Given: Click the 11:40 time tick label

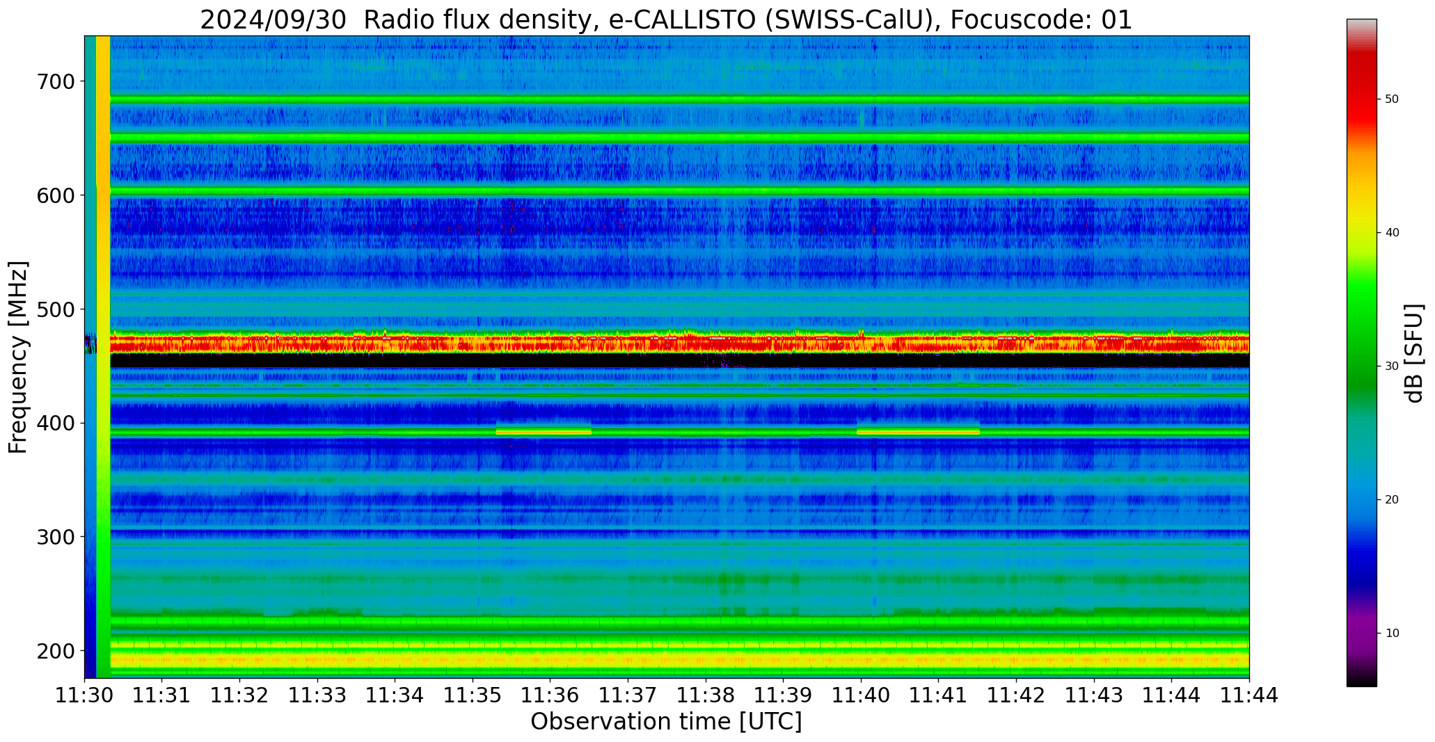Looking at the screenshot, I should tap(862, 695).
